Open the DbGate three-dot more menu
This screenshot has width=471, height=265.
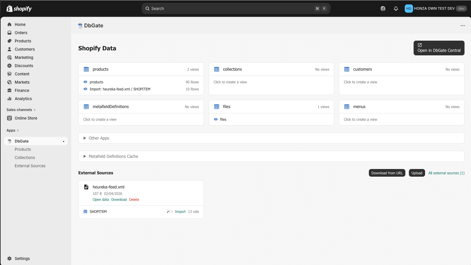click(x=463, y=26)
